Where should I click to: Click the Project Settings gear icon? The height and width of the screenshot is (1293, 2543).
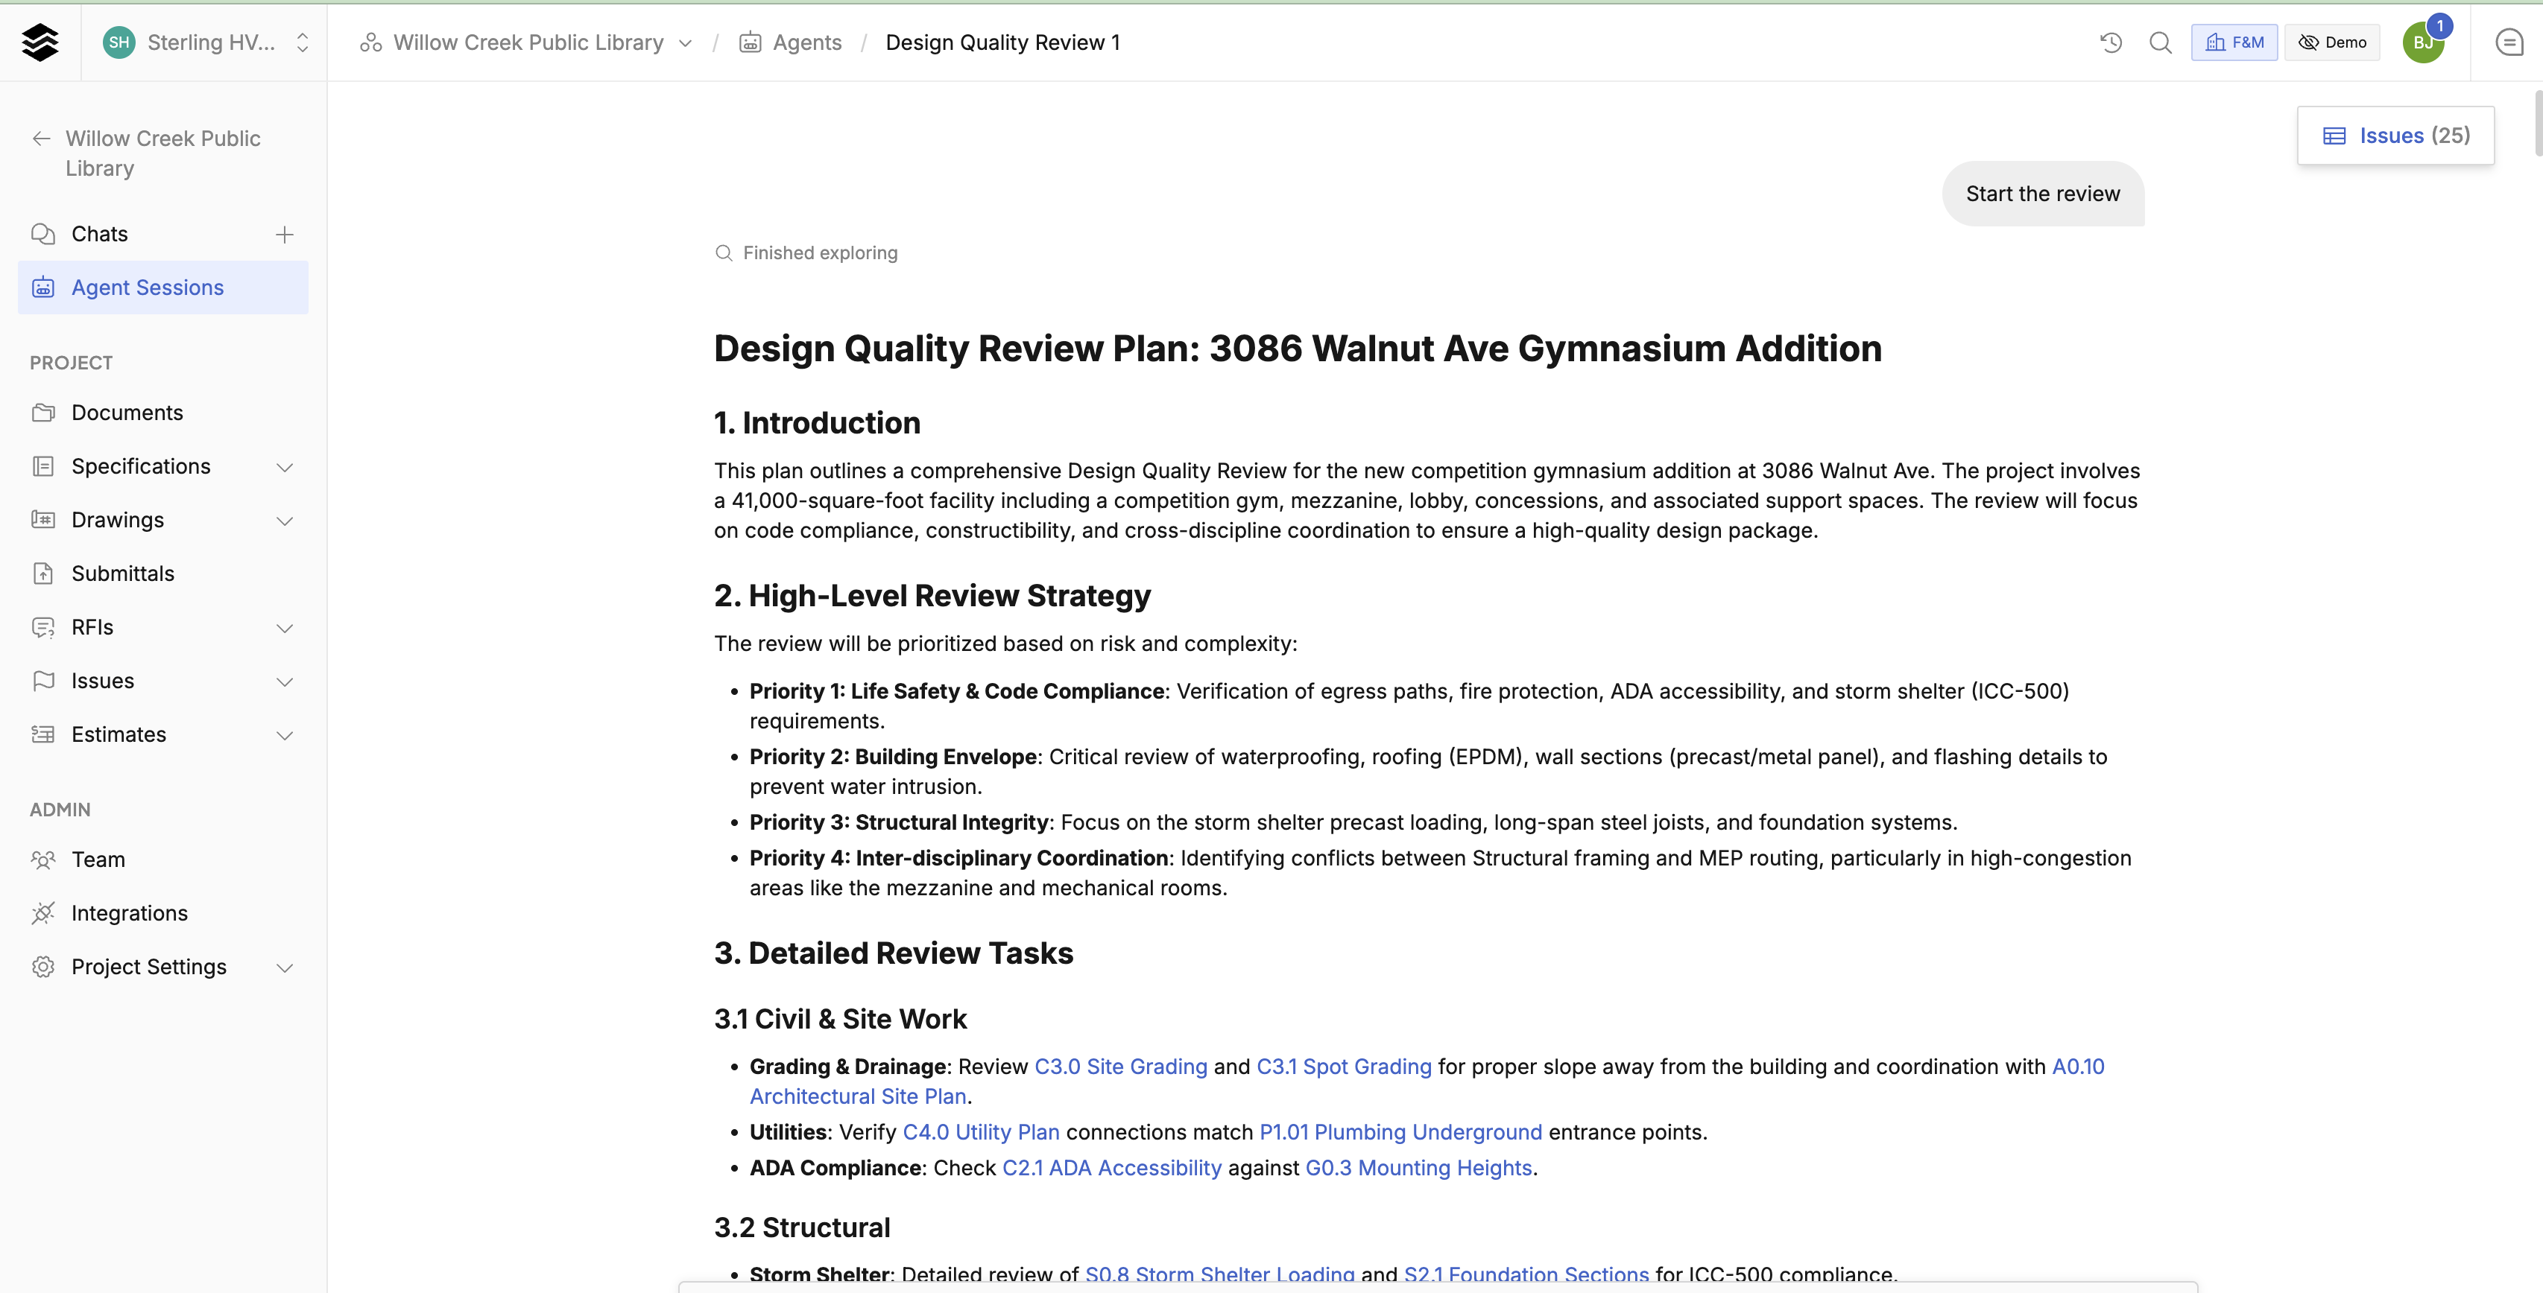click(43, 967)
